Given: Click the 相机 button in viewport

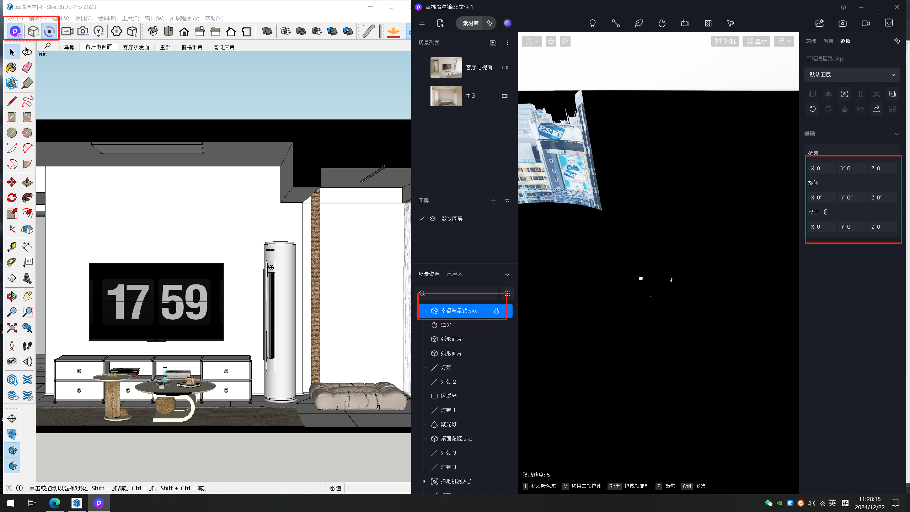Looking at the screenshot, I should (x=725, y=41).
